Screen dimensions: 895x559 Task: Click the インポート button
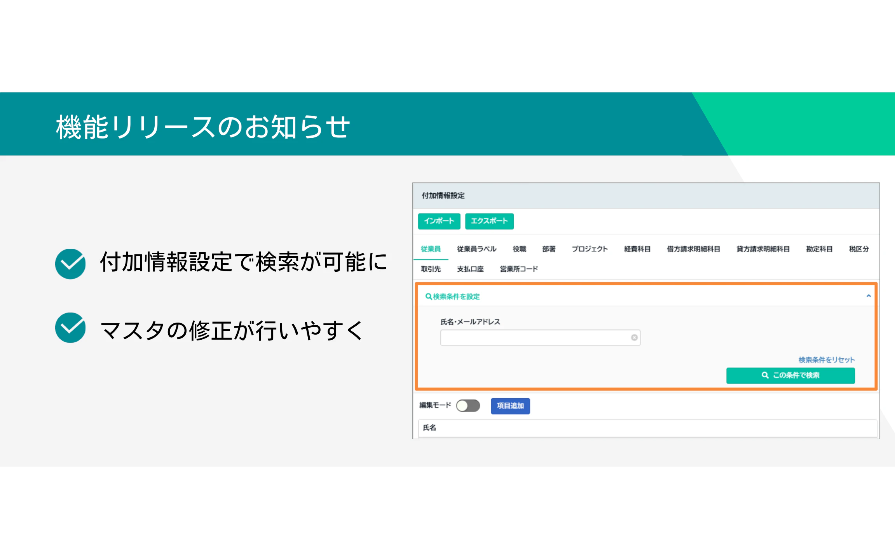click(439, 221)
